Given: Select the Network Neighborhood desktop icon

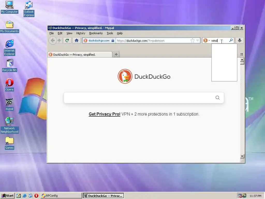Looking at the screenshot, I should 10,125.
